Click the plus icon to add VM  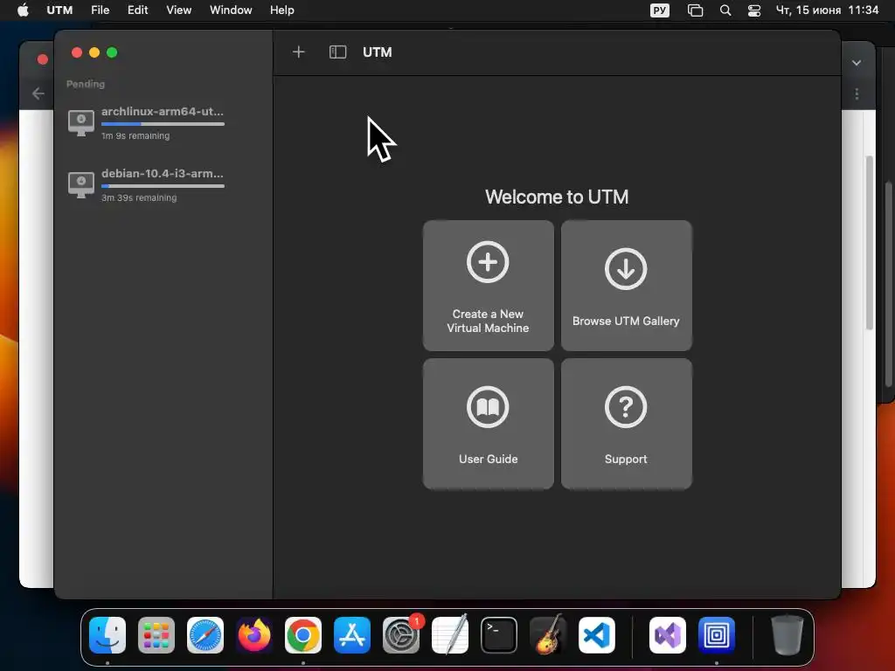point(299,52)
